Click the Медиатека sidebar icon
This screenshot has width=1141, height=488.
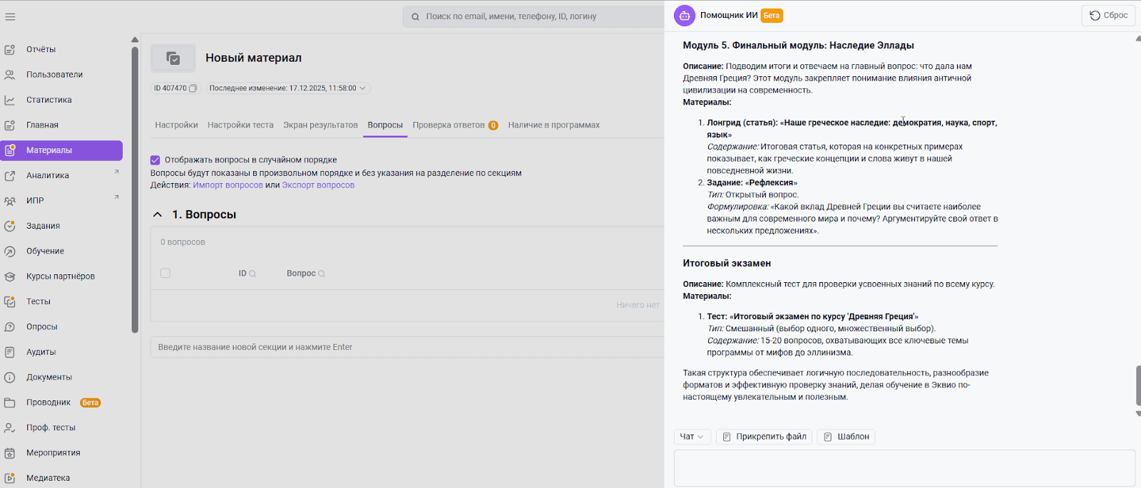[x=10, y=478]
